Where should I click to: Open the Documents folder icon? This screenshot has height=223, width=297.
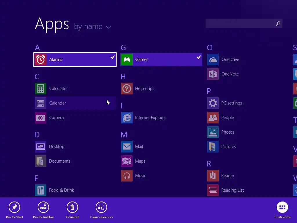click(41, 161)
